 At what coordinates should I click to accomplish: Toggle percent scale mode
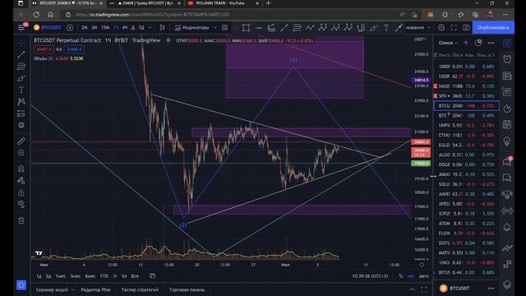400,276
